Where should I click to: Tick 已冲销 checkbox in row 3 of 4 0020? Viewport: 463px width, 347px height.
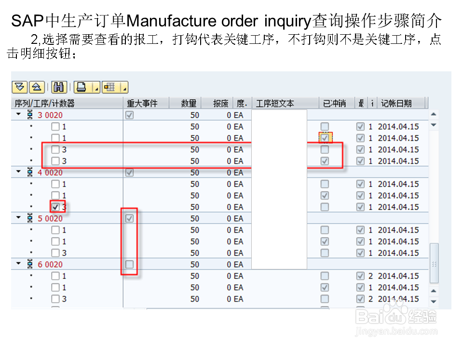tap(325, 207)
